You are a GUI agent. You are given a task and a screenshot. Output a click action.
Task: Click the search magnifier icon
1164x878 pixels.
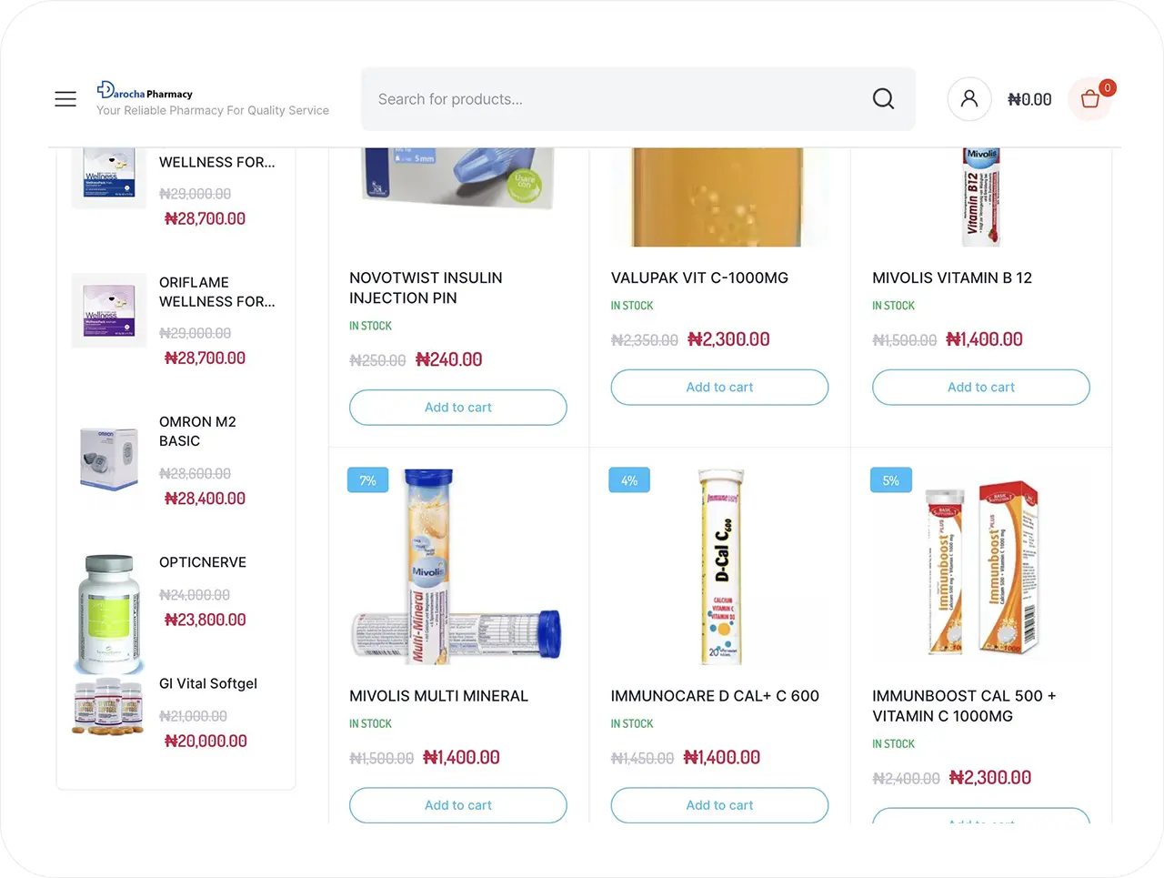883,99
